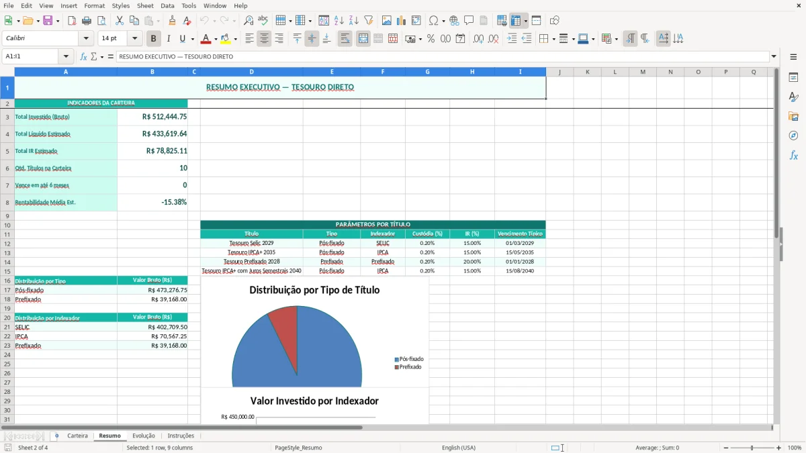Click the formula input line
This screenshot has width=806, height=453.
coord(443,56)
